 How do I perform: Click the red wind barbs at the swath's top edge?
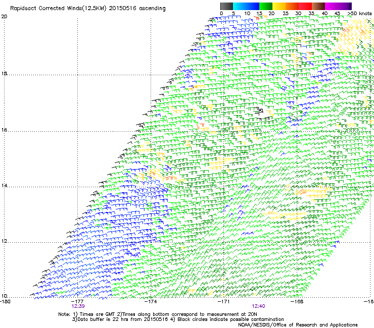pos(257,18)
